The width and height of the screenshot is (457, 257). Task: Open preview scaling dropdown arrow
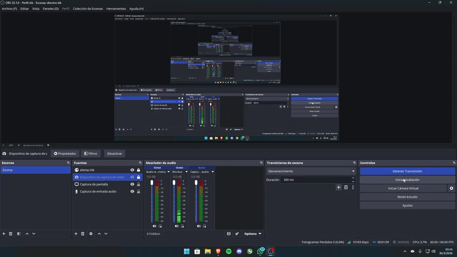pyautogui.click(x=48, y=145)
